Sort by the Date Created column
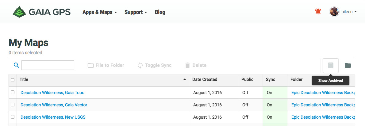 [x=205, y=79]
